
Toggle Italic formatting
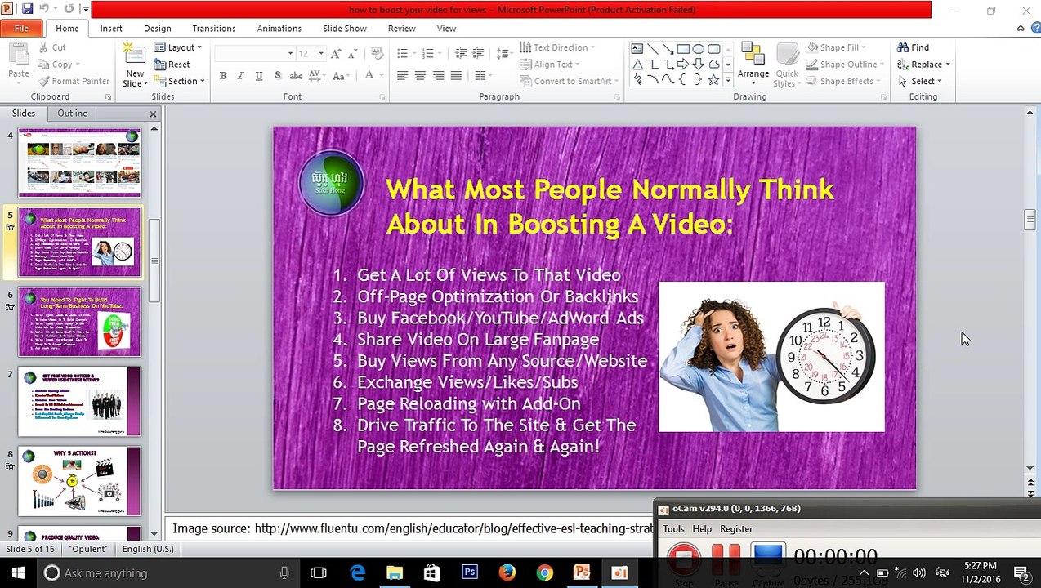pos(240,75)
